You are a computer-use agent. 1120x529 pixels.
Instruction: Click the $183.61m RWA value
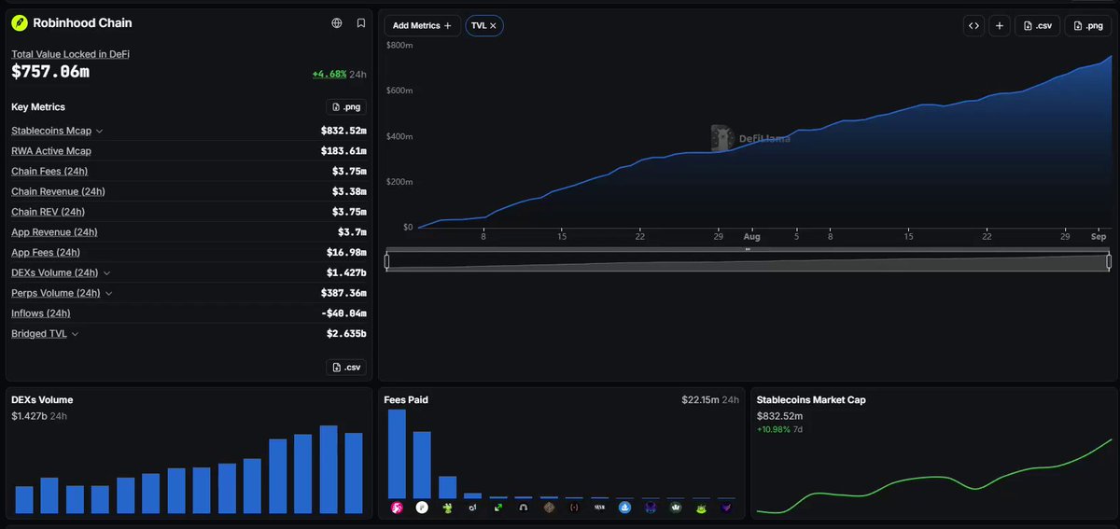pyautogui.click(x=343, y=151)
